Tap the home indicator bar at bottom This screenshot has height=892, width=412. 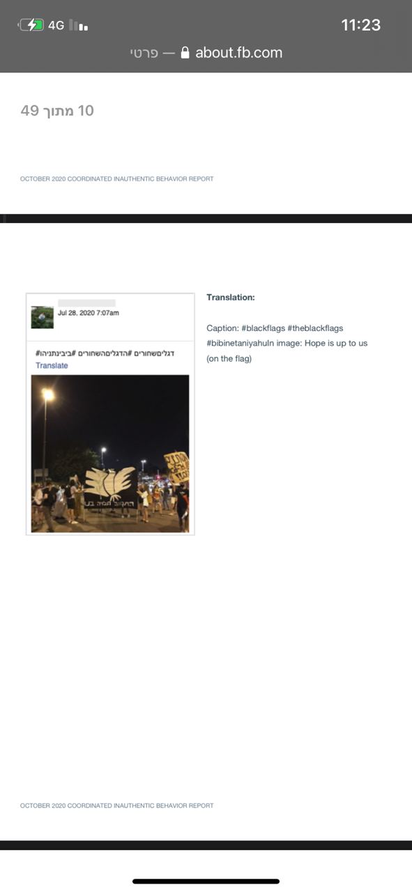click(x=206, y=882)
